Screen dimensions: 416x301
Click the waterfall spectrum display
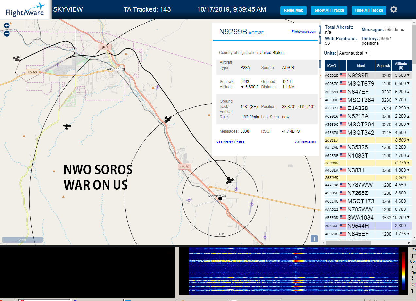coord(293,271)
